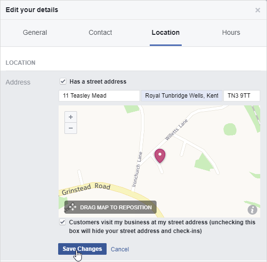The height and width of the screenshot is (262, 267).
Task: Open the map info icon
Action: pyautogui.click(x=252, y=210)
